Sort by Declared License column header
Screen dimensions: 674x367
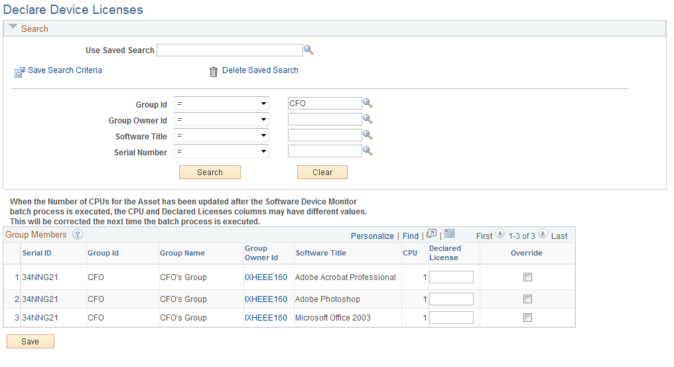point(445,253)
